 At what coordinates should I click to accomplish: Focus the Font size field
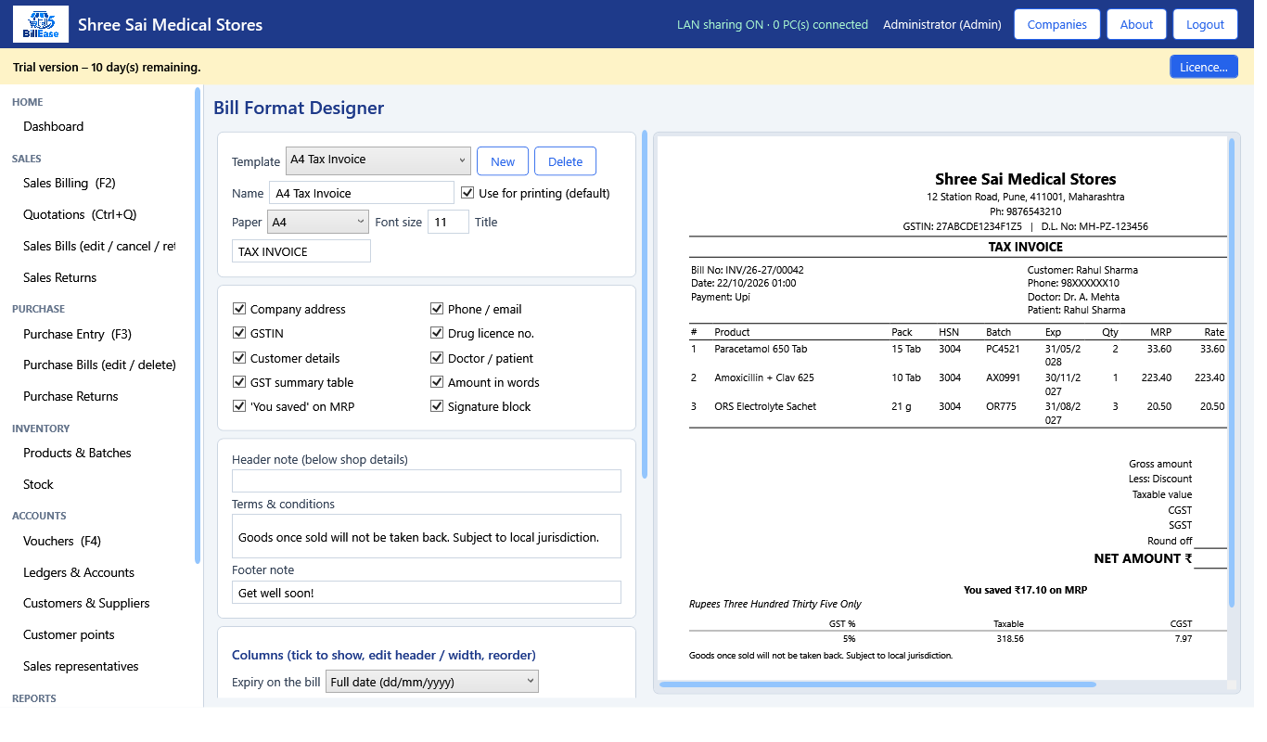[448, 223]
